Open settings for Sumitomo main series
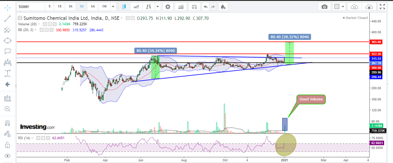The height and width of the screenshot is (163, 393). coord(132,18)
